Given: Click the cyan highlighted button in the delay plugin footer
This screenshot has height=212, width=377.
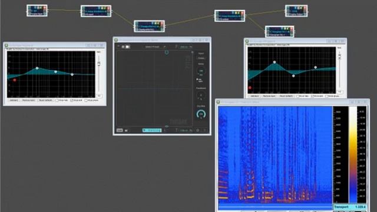Looking at the screenshot, I should 152,130.
